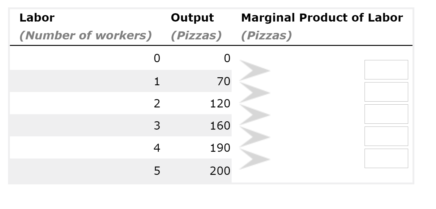Screen dimensions: 436x209
Task: Select the last marginal product answer box
Action: (x=386, y=159)
